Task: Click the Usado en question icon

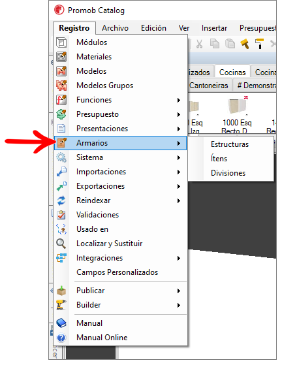Action: 61,229
